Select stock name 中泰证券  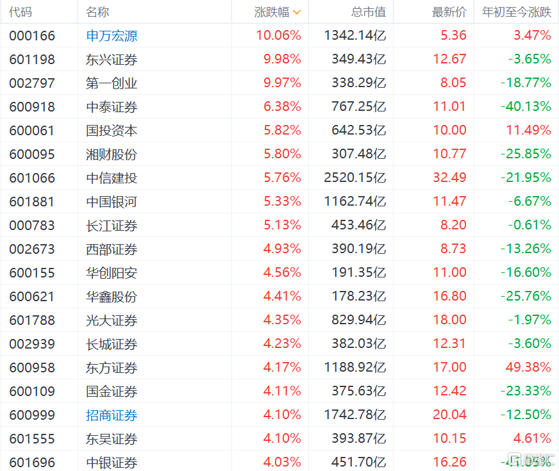112,107
